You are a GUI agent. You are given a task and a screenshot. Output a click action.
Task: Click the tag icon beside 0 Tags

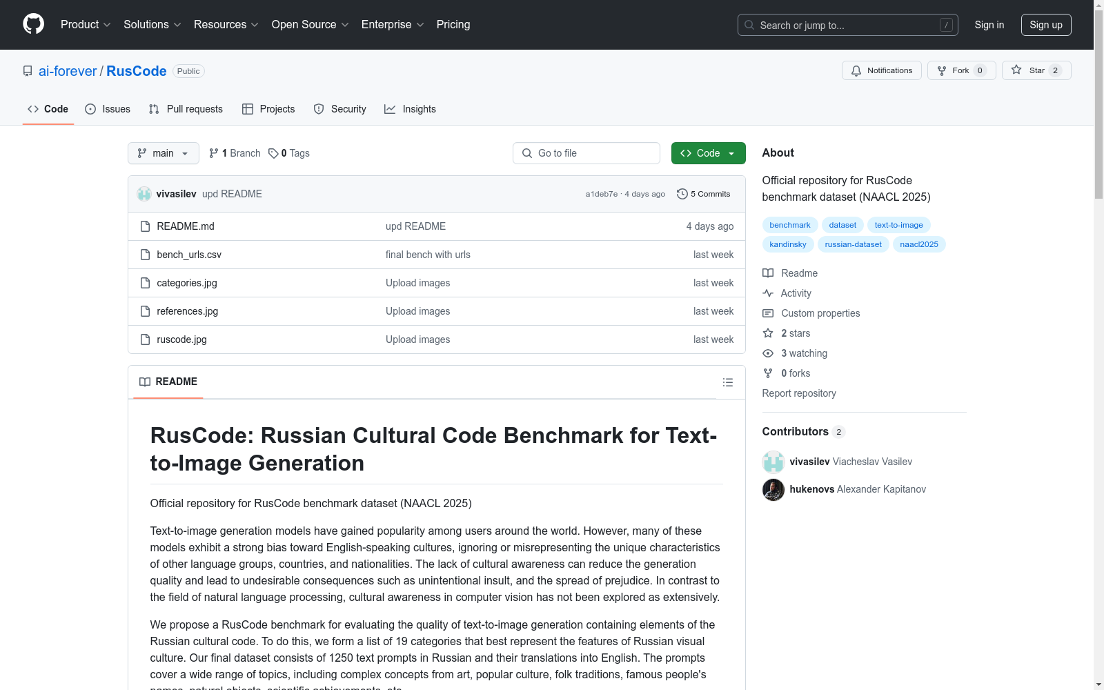click(273, 153)
